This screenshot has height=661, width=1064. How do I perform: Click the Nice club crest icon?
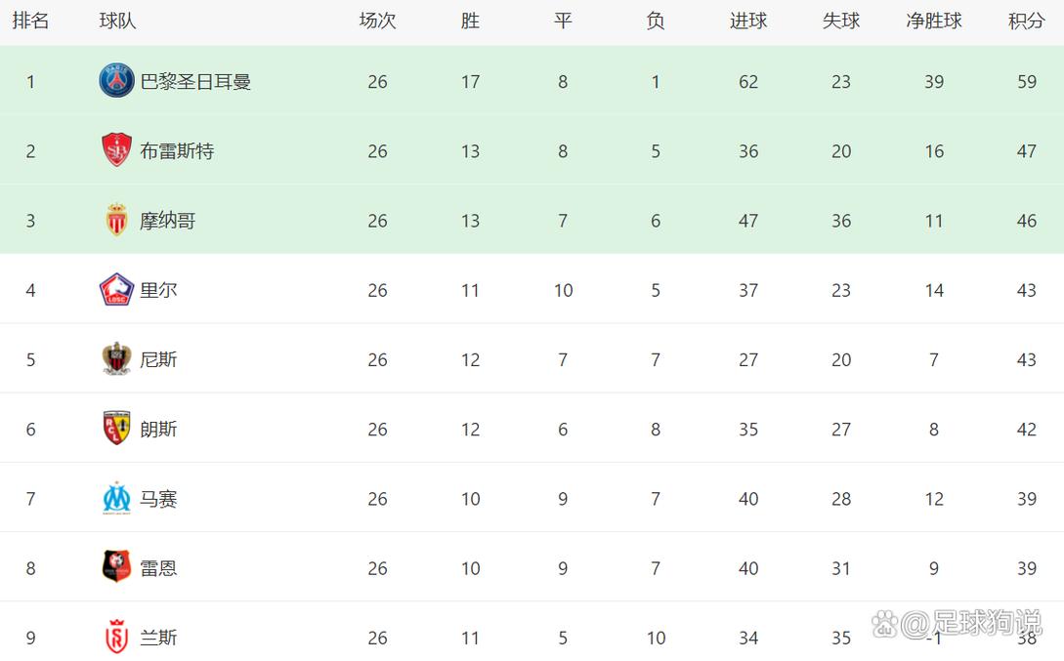click(x=116, y=358)
